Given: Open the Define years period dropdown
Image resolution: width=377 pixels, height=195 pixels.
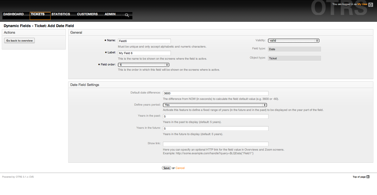Looking at the screenshot, I should pos(215,105).
